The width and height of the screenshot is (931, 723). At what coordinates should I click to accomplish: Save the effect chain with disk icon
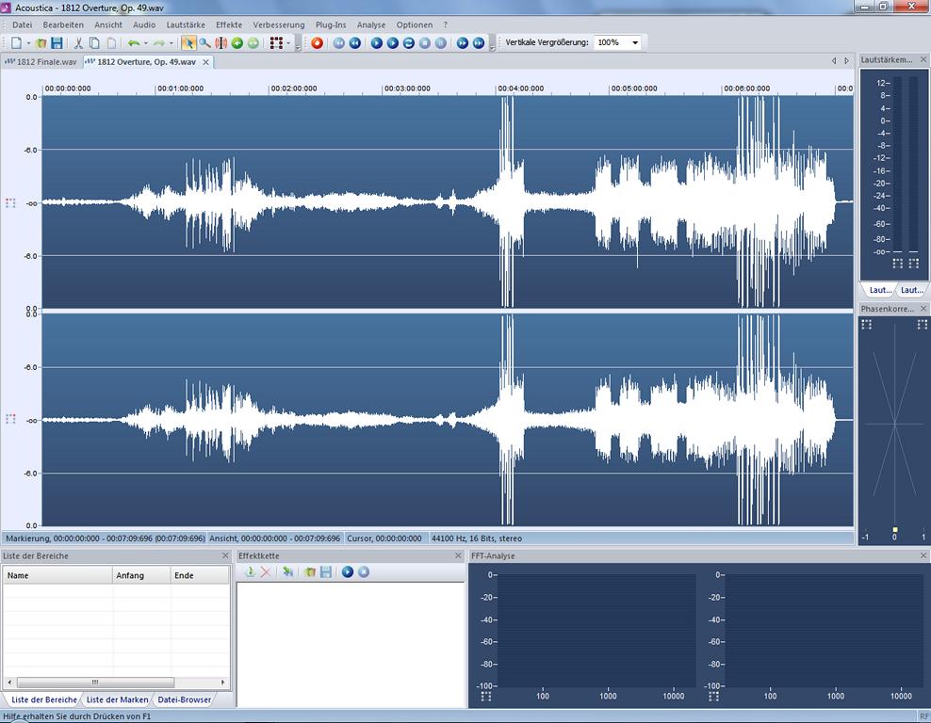coord(326,572)
